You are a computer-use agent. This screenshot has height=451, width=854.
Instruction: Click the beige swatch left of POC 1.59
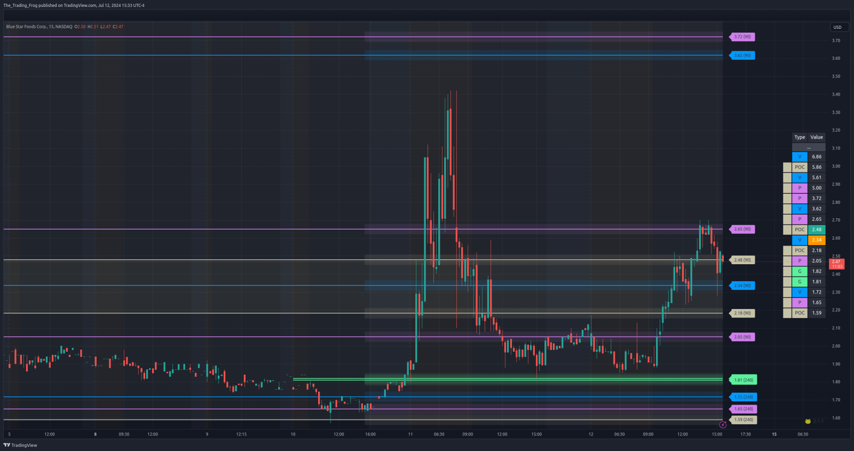(787, 313)
